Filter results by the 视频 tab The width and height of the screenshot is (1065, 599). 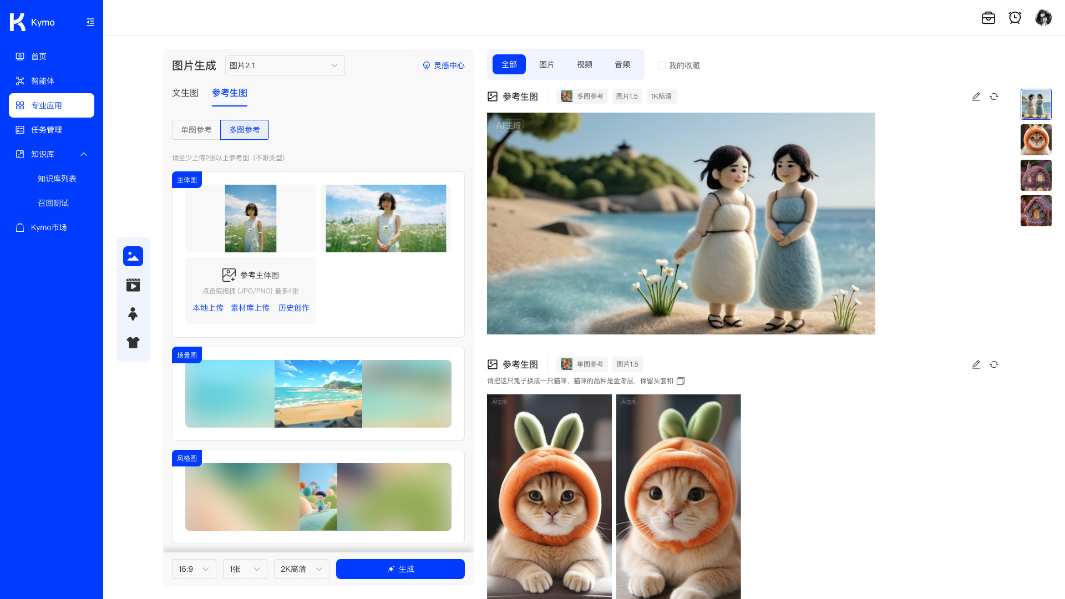584,64
